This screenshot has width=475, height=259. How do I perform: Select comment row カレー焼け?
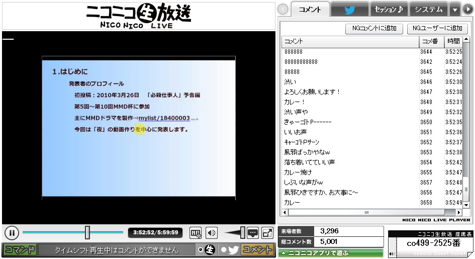coord(372,172)
